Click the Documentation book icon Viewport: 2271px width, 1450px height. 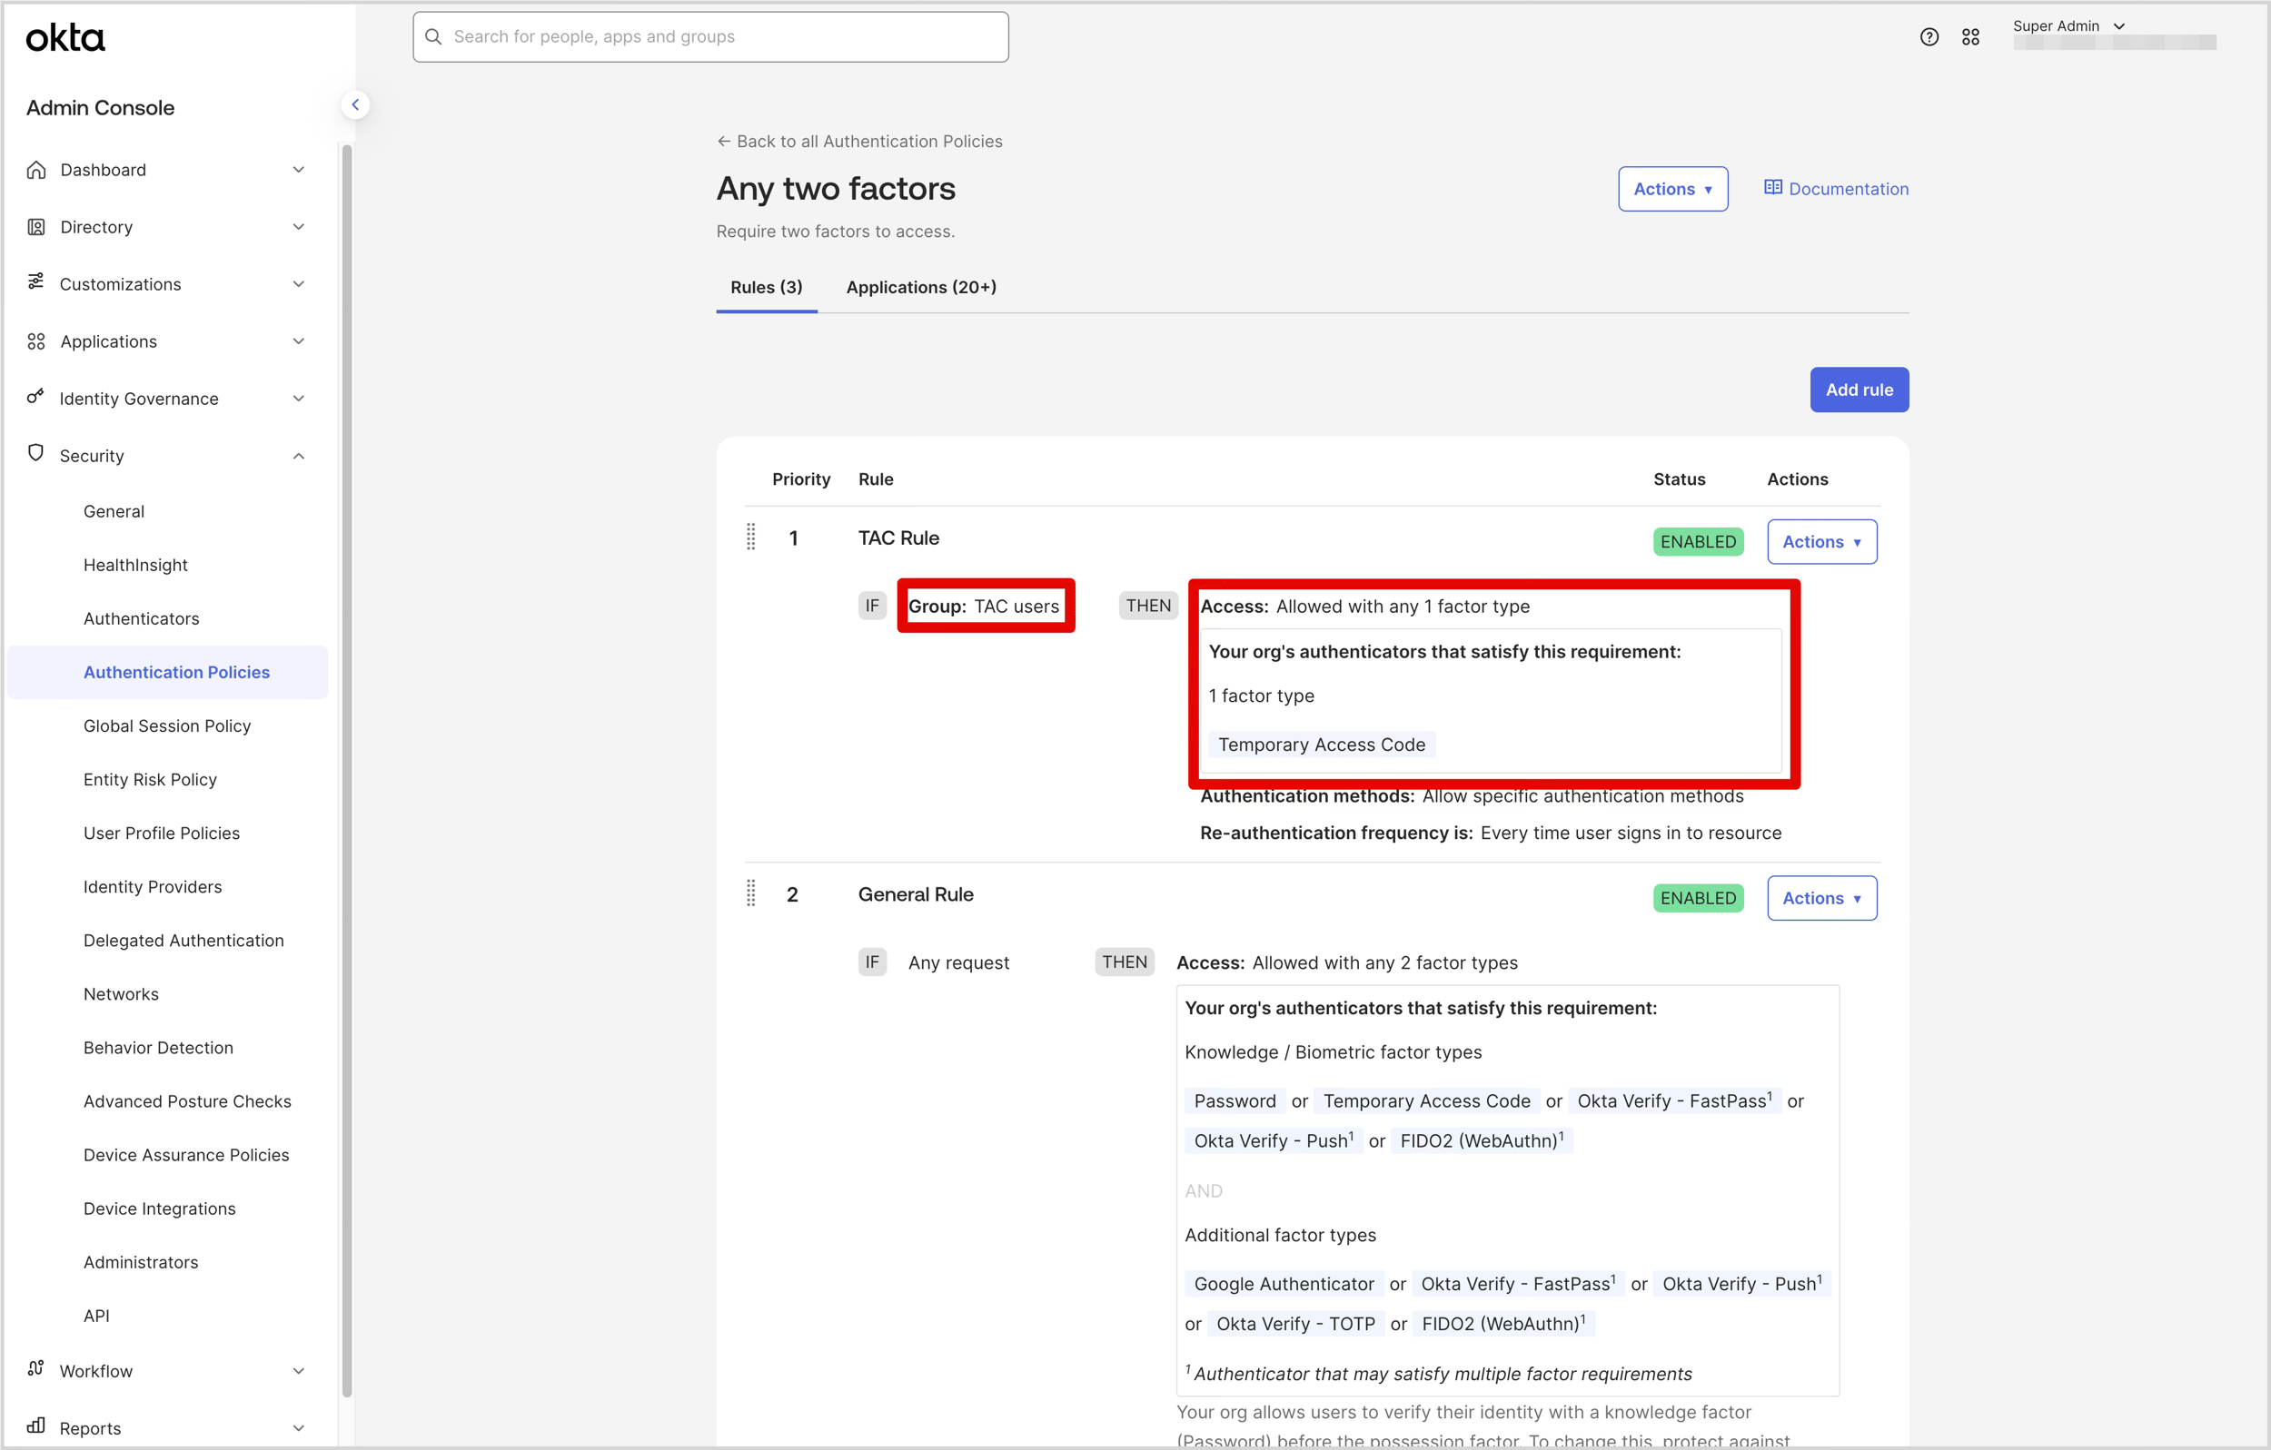point(1773,188)
